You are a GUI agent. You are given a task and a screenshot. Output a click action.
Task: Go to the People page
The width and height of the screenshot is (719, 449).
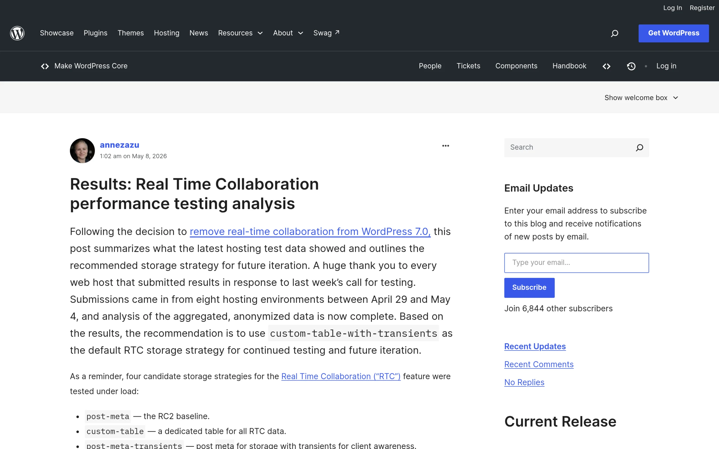(x=430, y=66)
